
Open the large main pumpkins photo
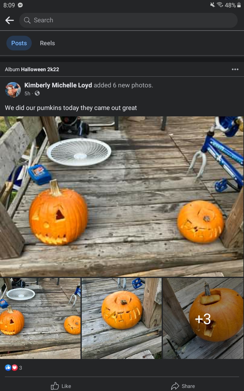click(x=122, y=196)
